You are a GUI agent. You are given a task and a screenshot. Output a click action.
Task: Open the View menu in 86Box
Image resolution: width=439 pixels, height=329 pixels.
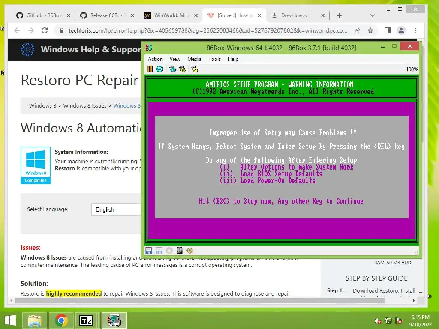pos(175,59)
